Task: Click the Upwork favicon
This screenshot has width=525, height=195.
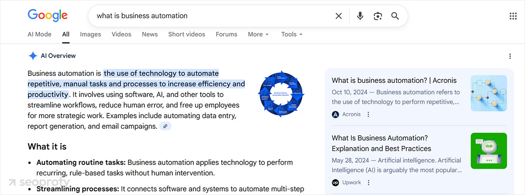Action: 336,182
